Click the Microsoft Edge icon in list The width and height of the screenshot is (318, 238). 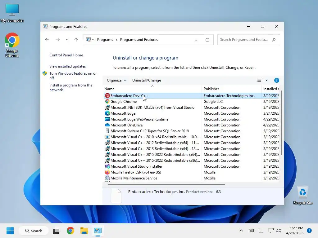coord(107,113)
